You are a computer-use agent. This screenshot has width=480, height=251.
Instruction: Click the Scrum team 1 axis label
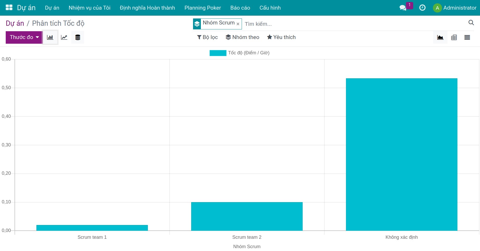[x=92, y=237]
